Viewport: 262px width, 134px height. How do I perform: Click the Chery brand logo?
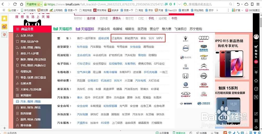(185, 94)
